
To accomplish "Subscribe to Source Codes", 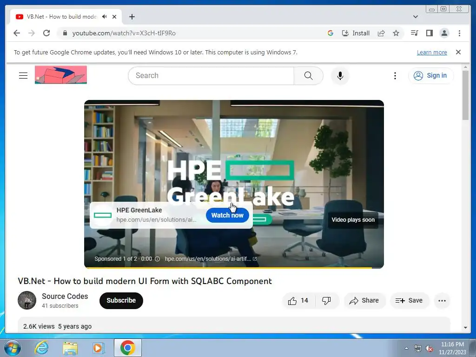I will click(121, 301).
